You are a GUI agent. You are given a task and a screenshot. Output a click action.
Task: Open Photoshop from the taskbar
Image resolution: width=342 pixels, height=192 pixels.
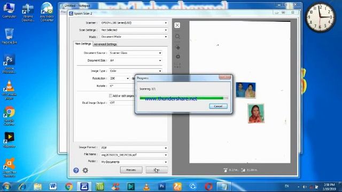pos(161,187)
